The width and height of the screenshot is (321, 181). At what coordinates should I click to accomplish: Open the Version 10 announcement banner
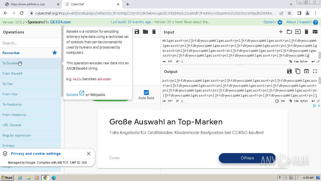click(160, 22)
